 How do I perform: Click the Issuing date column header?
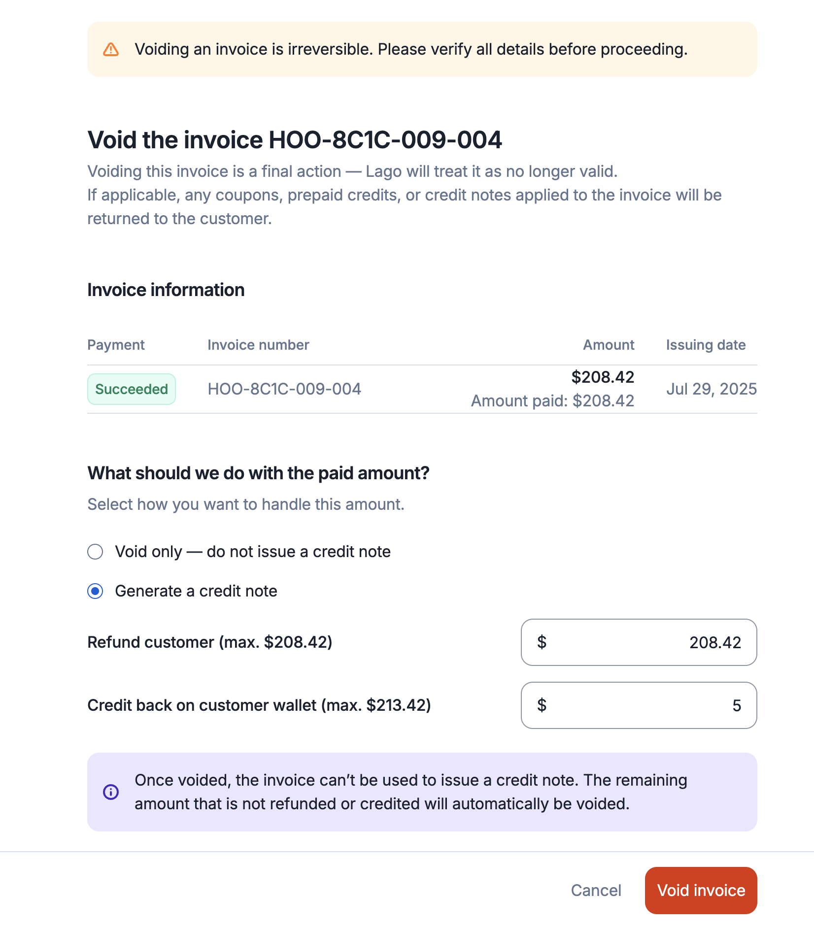click(706, 345)
